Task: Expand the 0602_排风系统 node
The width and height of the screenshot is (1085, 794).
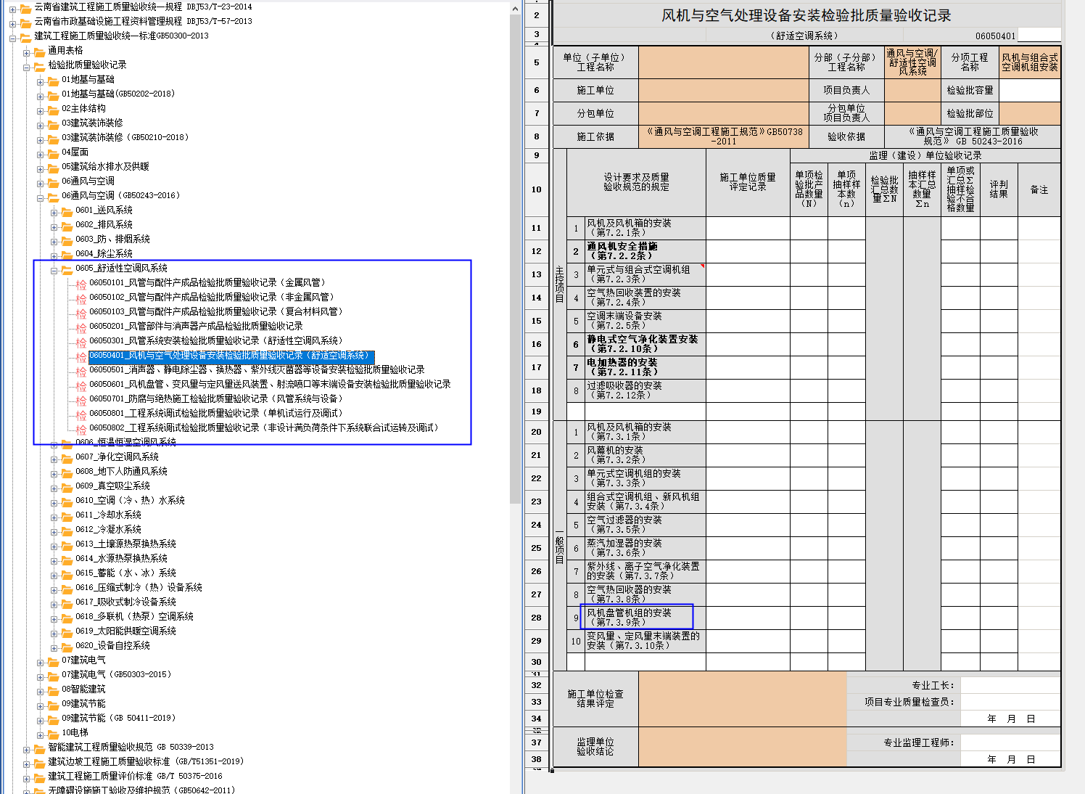Action: tap(54, 226)
